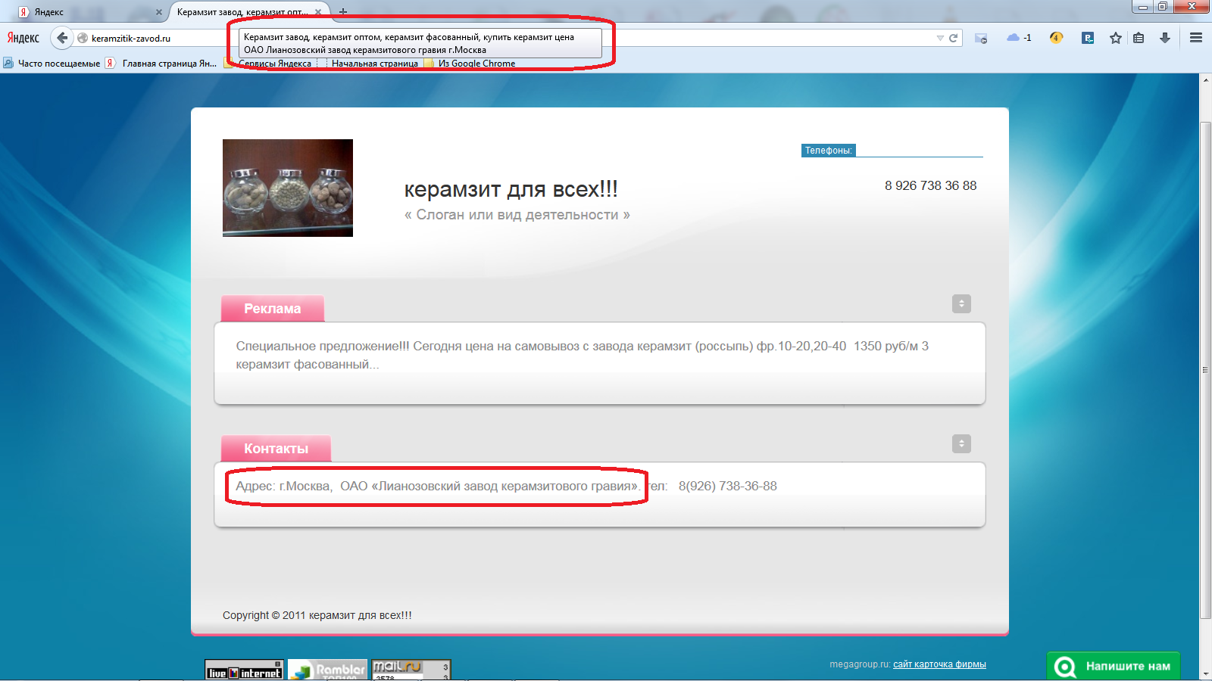Click the Copyright © 2011 footer text
1212x681 pixels.
pos(317,615)
